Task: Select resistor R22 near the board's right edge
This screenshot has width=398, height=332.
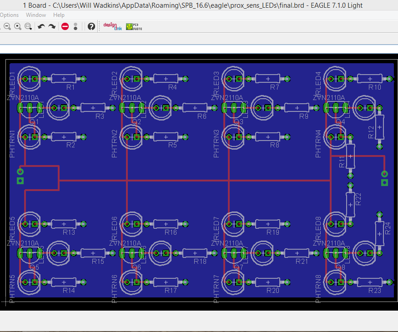Action: pyautogui.click(x=350, y=204)
